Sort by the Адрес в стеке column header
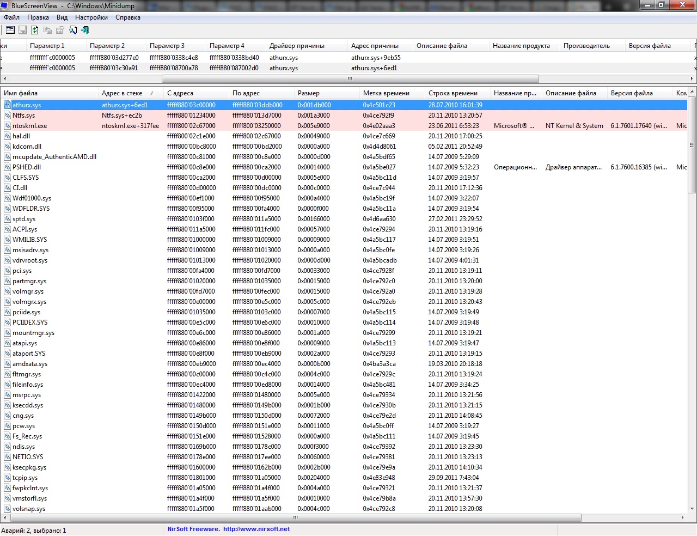The width and height of the screenshot is (697, 536). [122, 93]
